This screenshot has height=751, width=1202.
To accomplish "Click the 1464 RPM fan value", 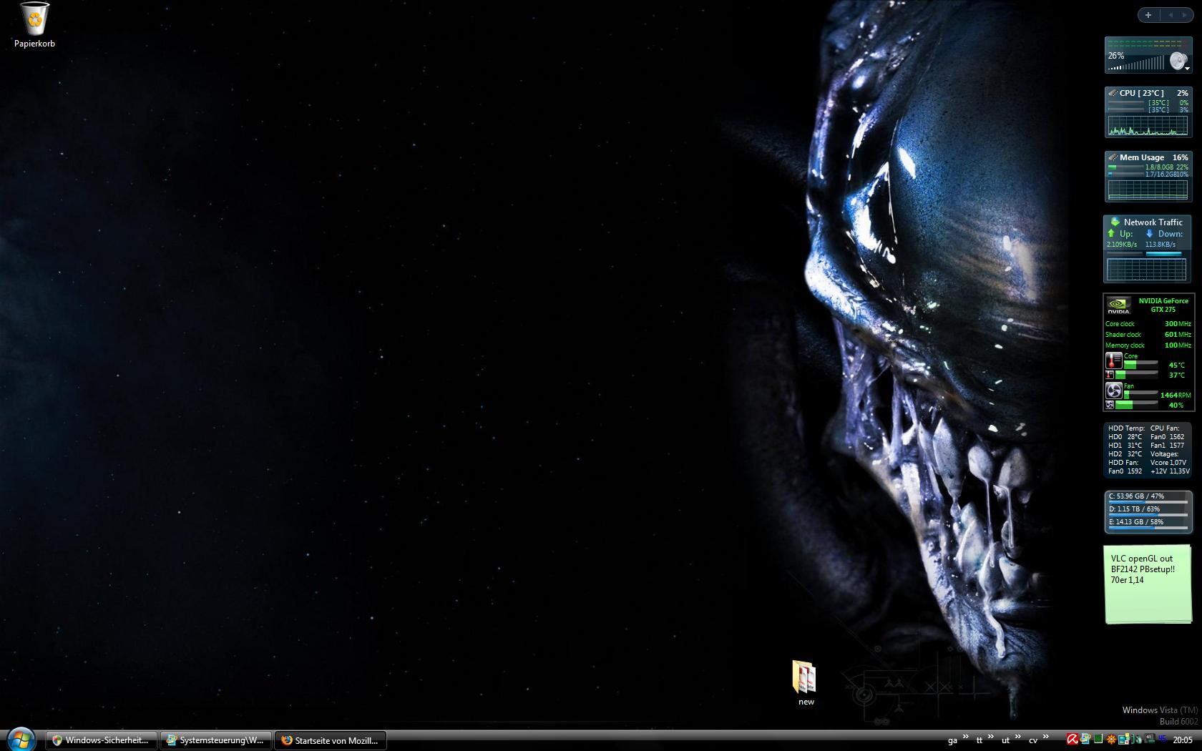I will point(1176,395).
